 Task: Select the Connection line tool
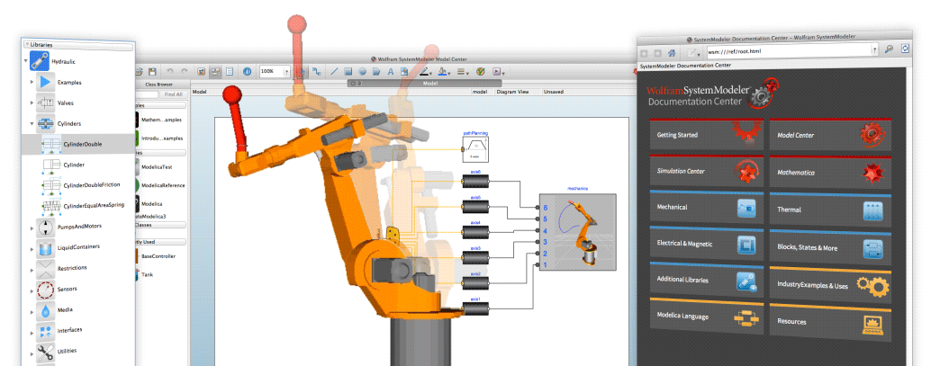(317, 71)
